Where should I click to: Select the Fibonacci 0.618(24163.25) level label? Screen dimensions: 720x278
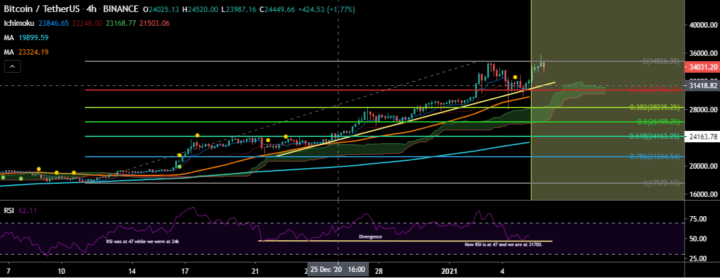[655, 136]
